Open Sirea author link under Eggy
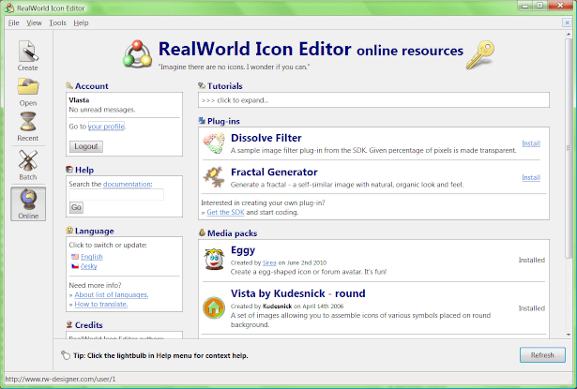 (x=269, y=262)
